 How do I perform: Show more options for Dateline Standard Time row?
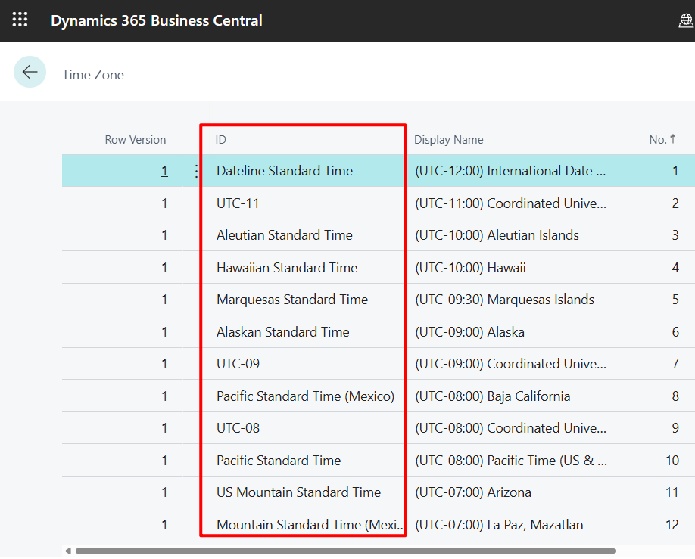click(197, 172)
